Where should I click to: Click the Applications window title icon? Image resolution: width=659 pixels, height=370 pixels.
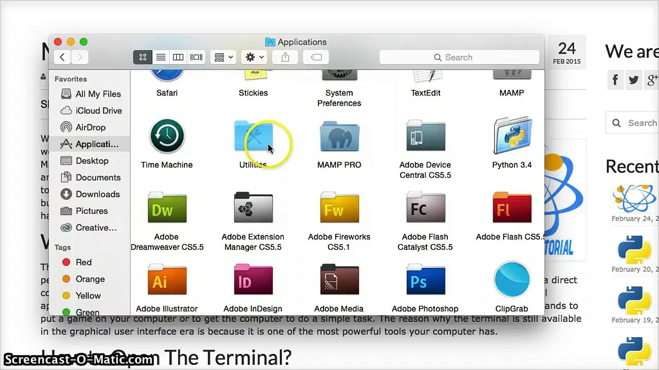(270, 42)
